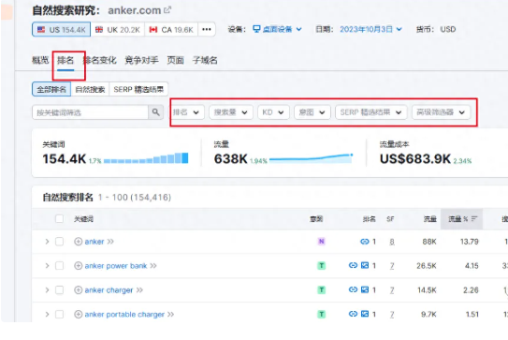
Task: Click the sitelink icon in anker portable charger row
Action: point(353,314)
